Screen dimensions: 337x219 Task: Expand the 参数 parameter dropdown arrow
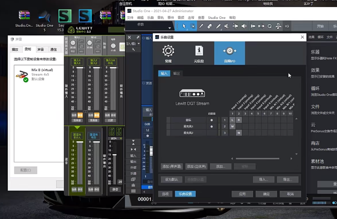170,28
